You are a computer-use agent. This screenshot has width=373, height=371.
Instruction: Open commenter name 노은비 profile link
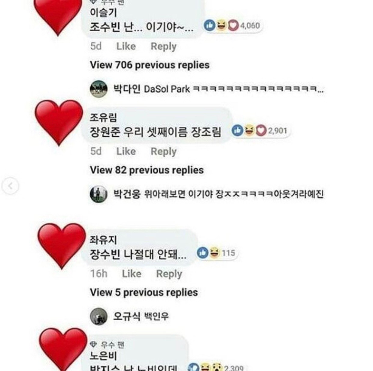103,356
